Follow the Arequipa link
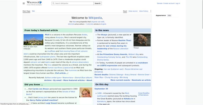This screenshot has height=105, width=203. pos(60,38)
